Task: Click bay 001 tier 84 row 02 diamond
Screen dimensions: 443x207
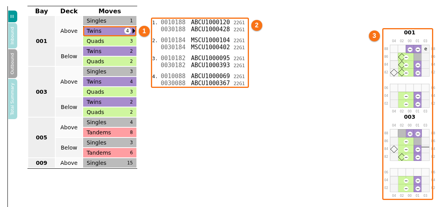Action: (x=401, y=65)
